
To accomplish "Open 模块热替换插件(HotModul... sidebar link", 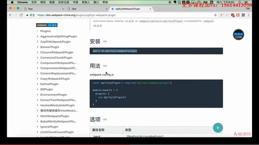I will pos(59,111).
